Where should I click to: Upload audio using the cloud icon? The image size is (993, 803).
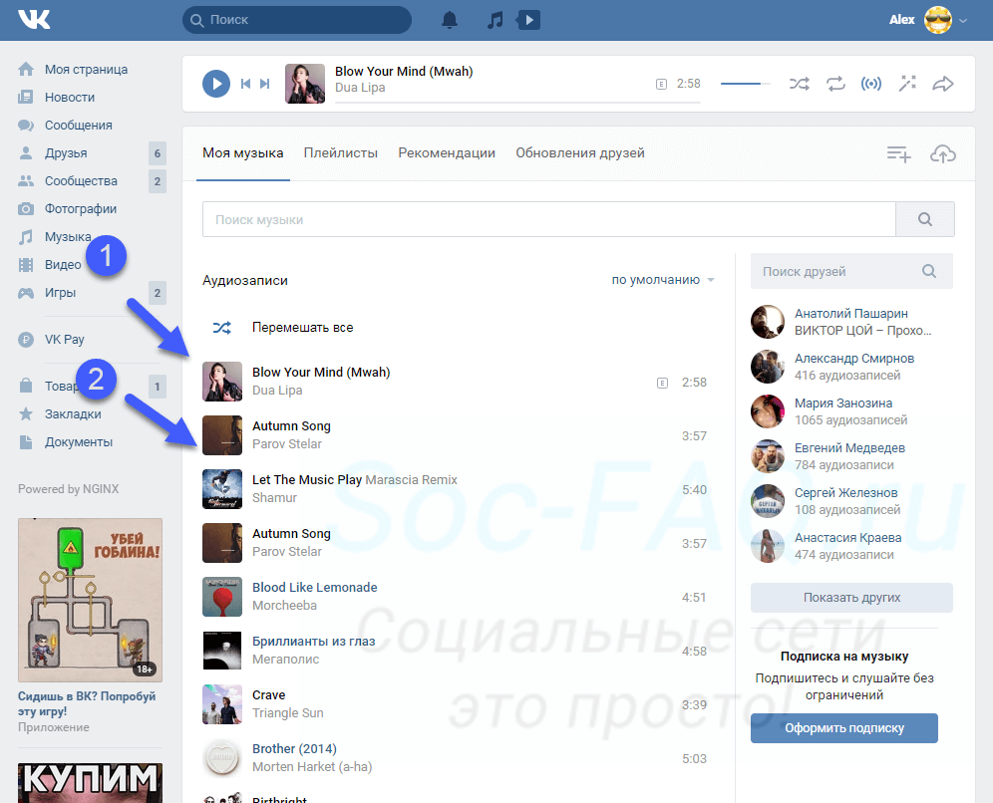(x=942, y=153)
